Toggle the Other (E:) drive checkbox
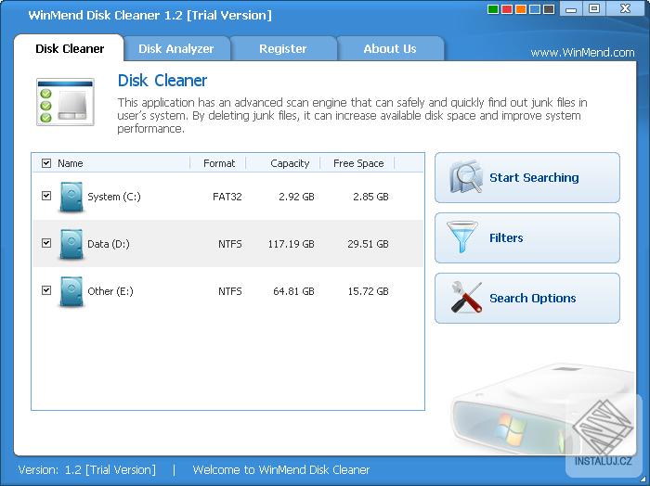The image size is (650, 486). [46, 290]
